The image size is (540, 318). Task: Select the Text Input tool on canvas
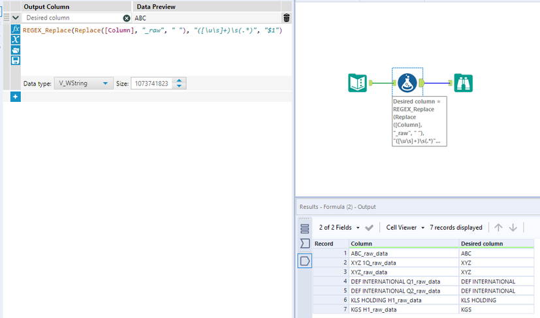pyautogui.click(x=357, y=83)
